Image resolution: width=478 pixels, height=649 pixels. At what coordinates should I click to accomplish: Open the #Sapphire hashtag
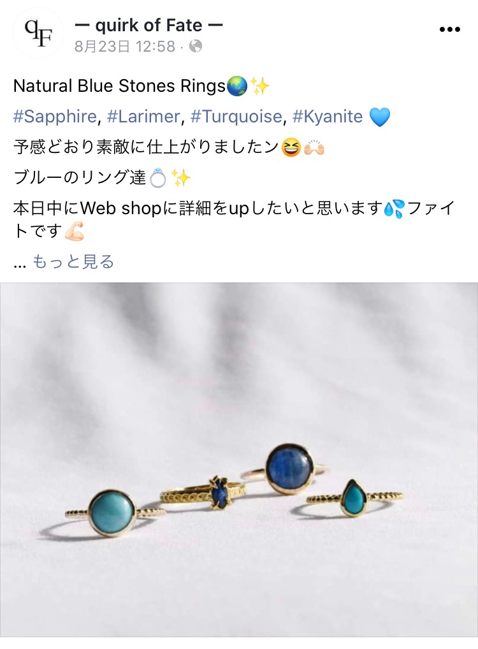click(x=55, y=117)
